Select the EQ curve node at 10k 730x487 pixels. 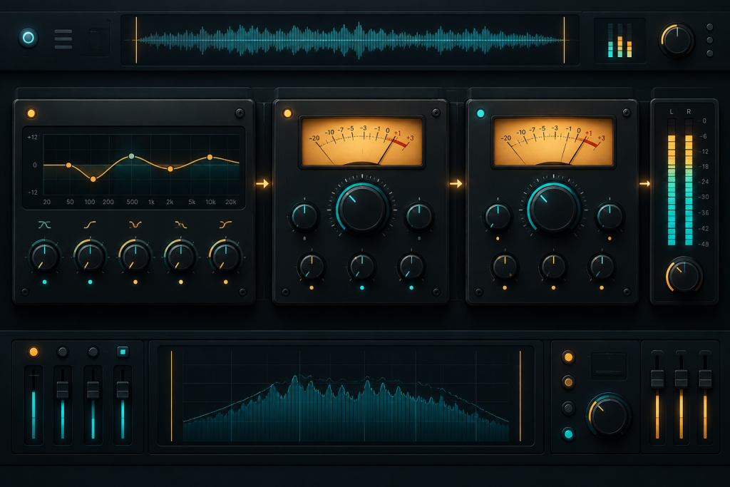tap(210, 158)
